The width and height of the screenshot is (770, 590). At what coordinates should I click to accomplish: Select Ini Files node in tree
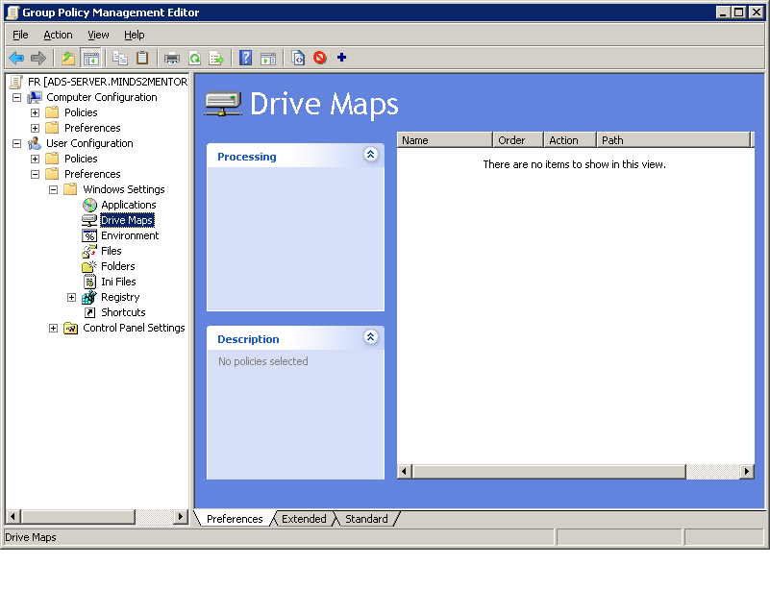[x=118, y=282]
